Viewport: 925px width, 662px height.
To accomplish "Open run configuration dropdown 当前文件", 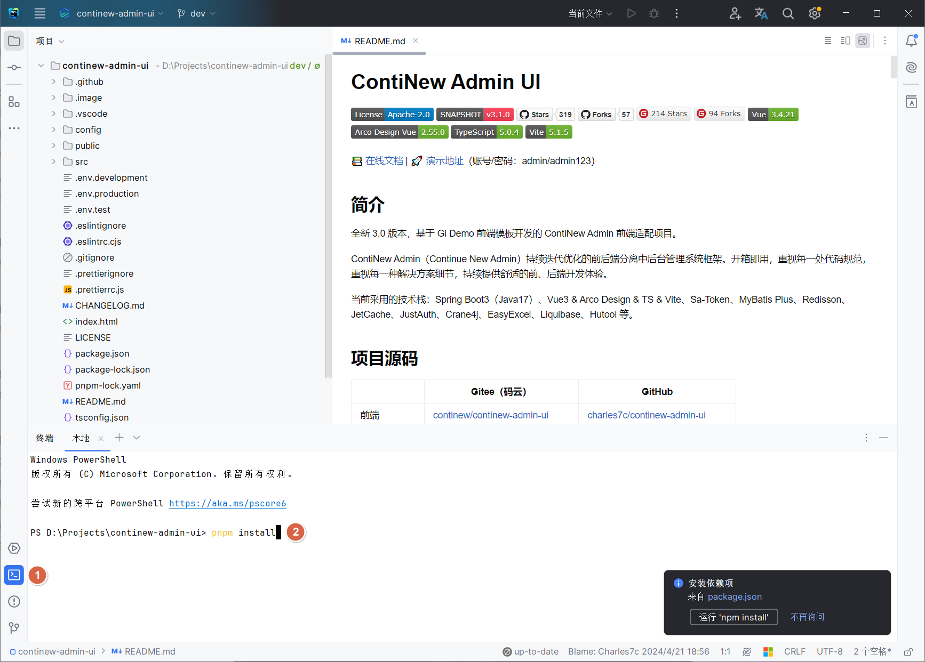I will [591, 13].
